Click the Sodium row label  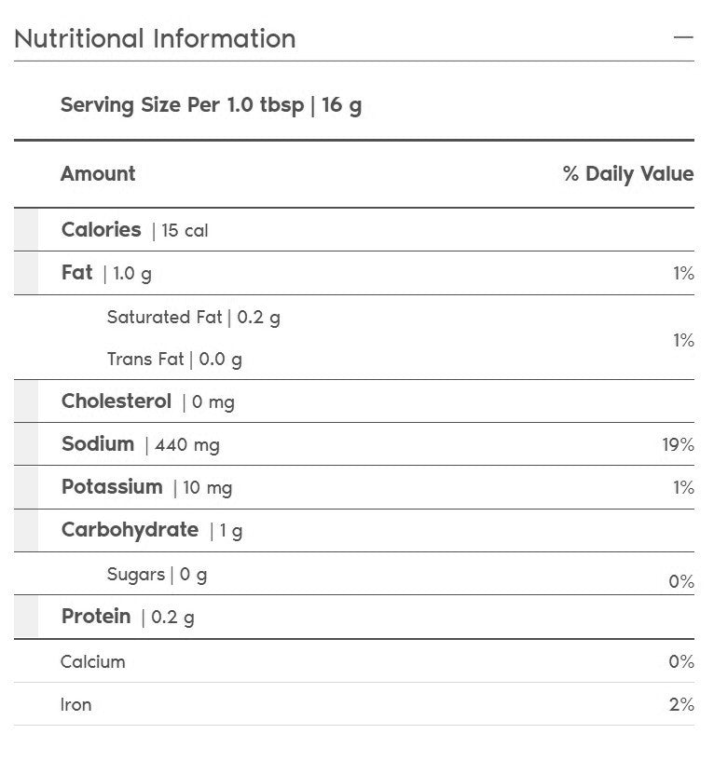(x=98, y=444)
